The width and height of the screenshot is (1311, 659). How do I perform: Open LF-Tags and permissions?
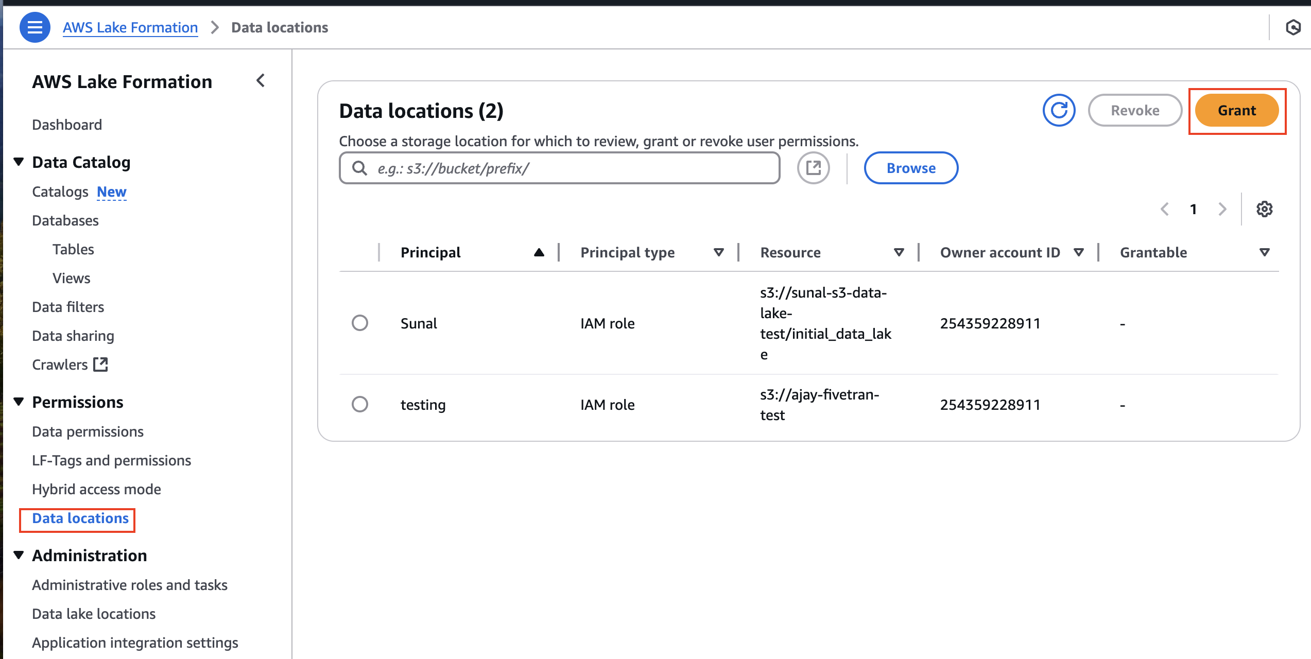pos(111,460)
